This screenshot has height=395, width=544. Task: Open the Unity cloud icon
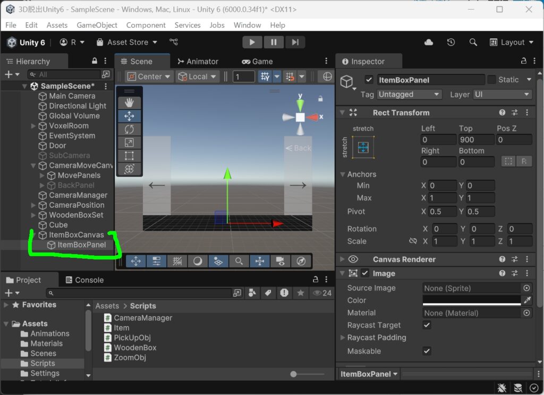pyautogui.click(x=429, y=43)
